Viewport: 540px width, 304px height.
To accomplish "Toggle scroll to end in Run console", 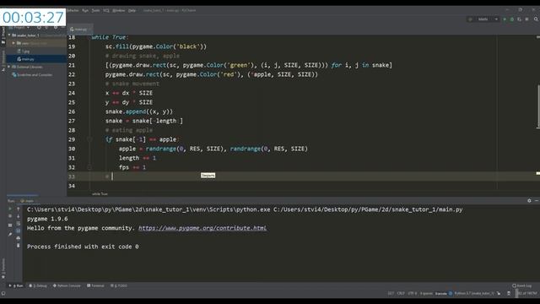I will coord(19,231).
